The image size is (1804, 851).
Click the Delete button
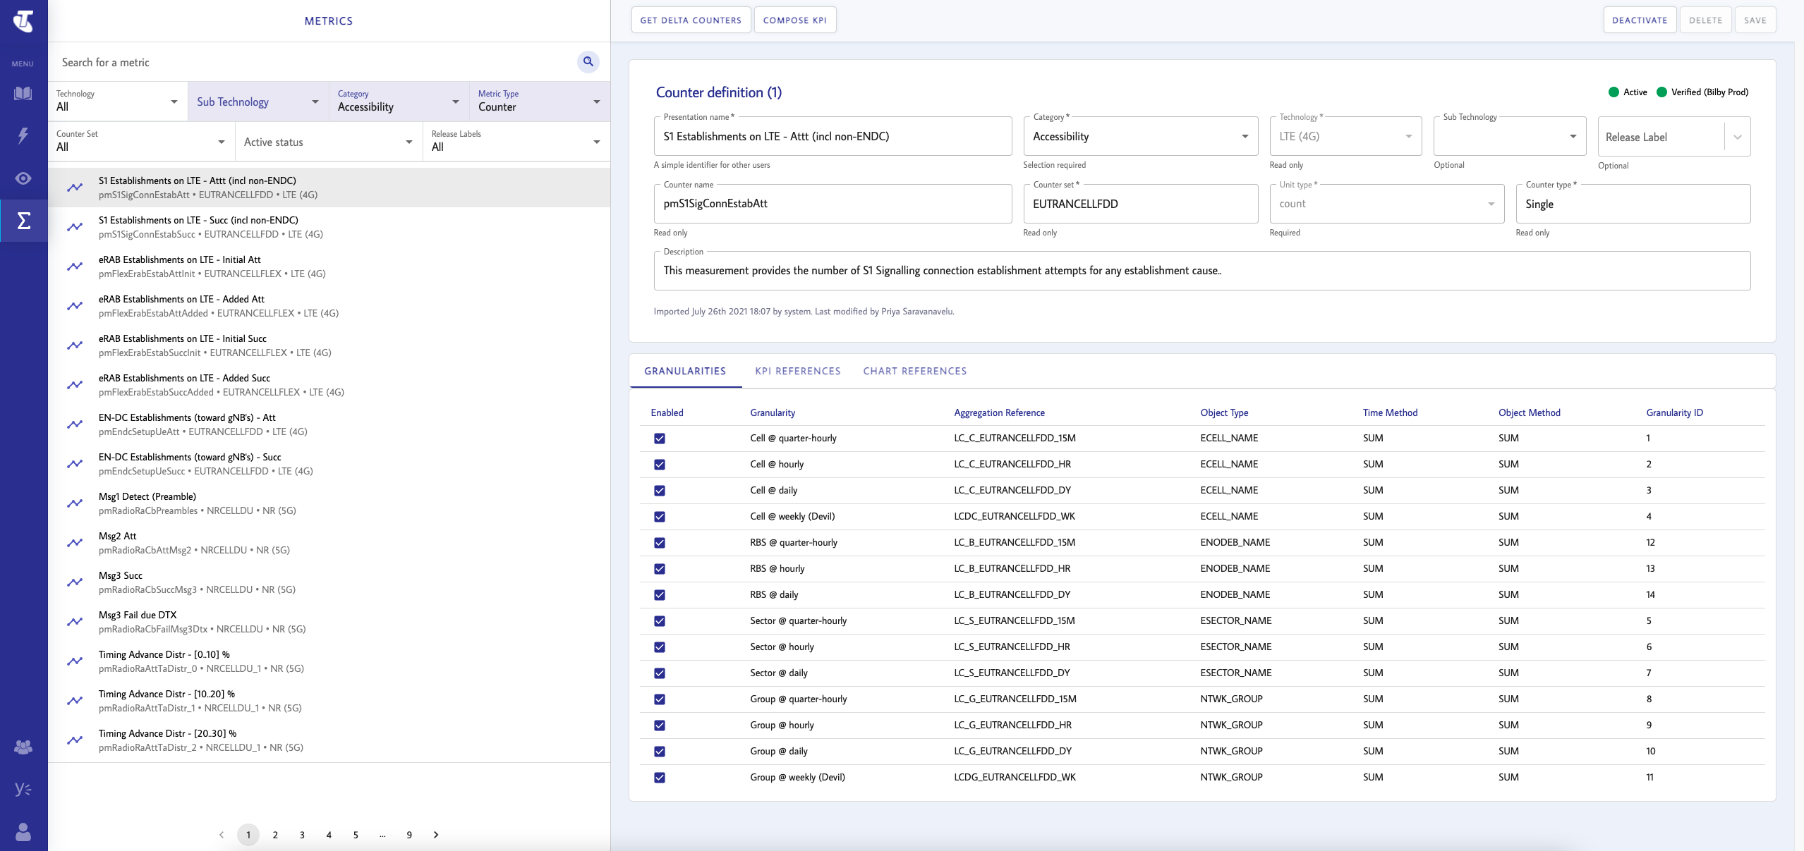tap(1706, 20)
